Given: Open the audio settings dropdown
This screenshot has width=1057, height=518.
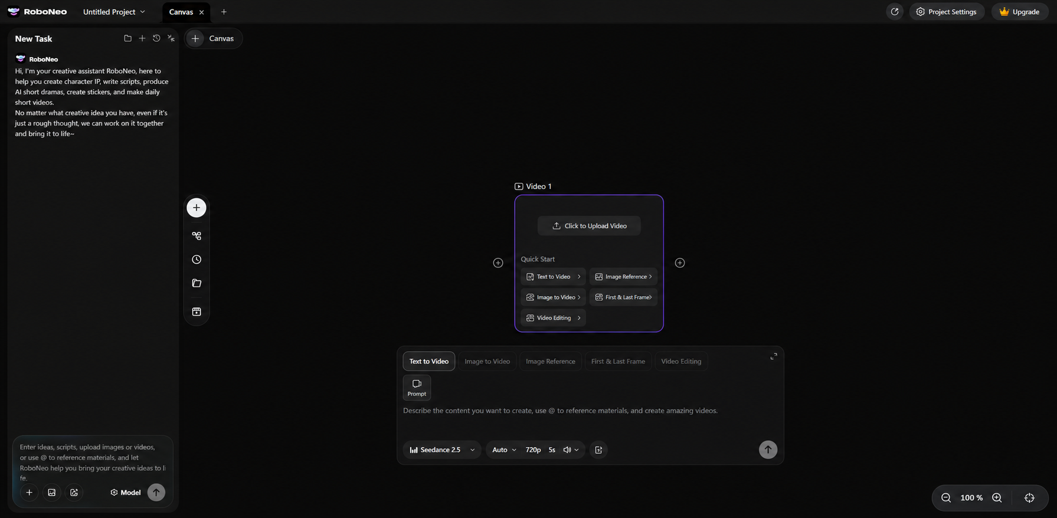Looking at the screenshot, I should [571, 450].
